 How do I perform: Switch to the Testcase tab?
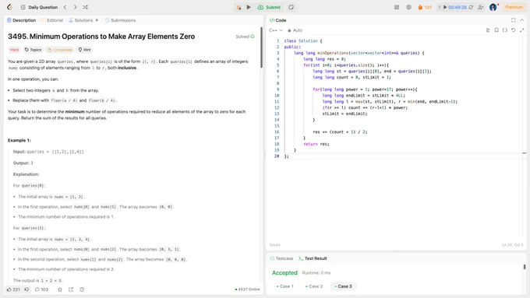tap(281, 258)
